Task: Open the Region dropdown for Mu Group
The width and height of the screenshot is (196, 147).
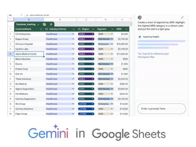Action: (92, 104)
